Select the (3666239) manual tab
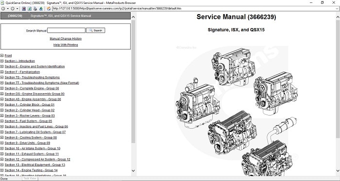 click(x=15, y=16)
